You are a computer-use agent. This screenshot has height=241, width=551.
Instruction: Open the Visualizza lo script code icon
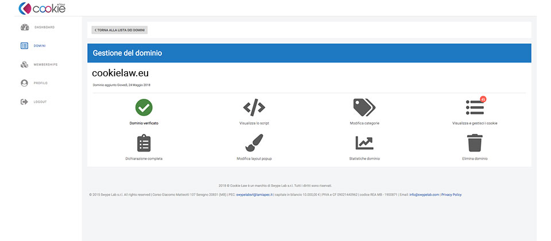coord(254,107)
